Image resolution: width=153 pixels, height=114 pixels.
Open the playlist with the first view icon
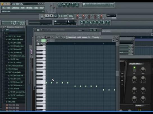(59, 4)
